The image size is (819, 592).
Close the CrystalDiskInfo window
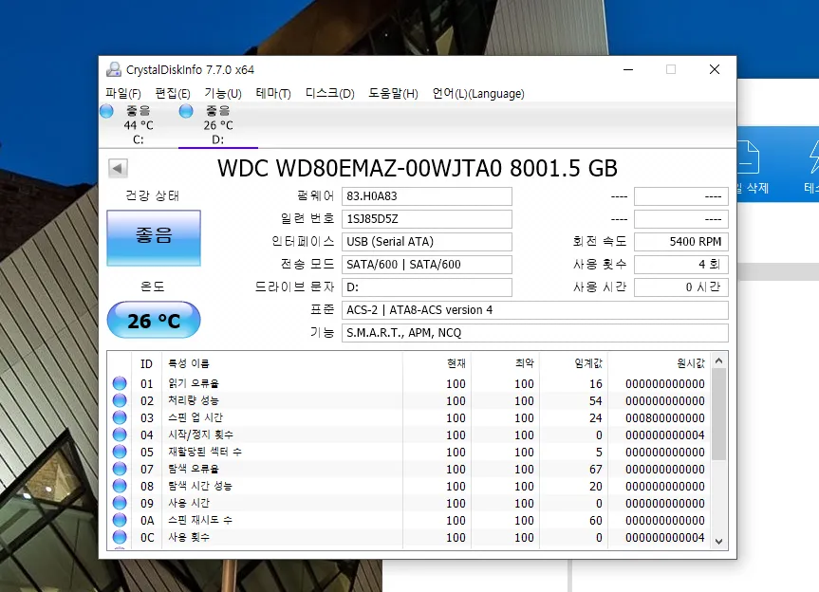click(x=715, y=69)
